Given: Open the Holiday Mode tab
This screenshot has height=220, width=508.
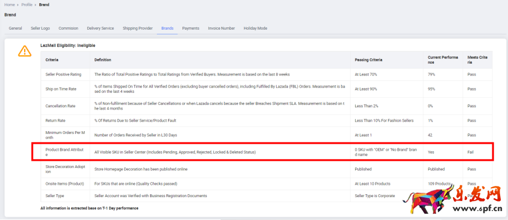Looking at the screenshot, I should click(x=255, y=28).
